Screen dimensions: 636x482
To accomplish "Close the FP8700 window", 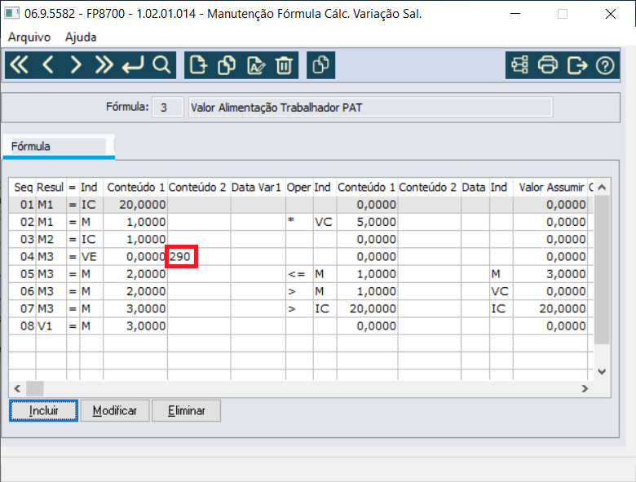I will (611, 14).
